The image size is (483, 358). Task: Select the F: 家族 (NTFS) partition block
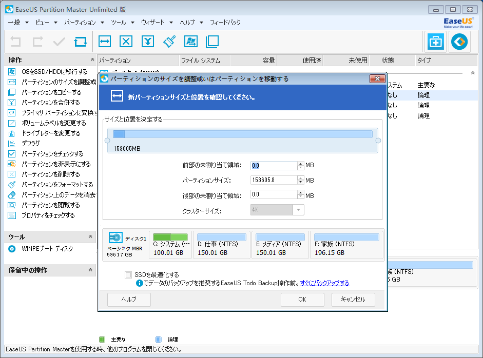point(346,245)
